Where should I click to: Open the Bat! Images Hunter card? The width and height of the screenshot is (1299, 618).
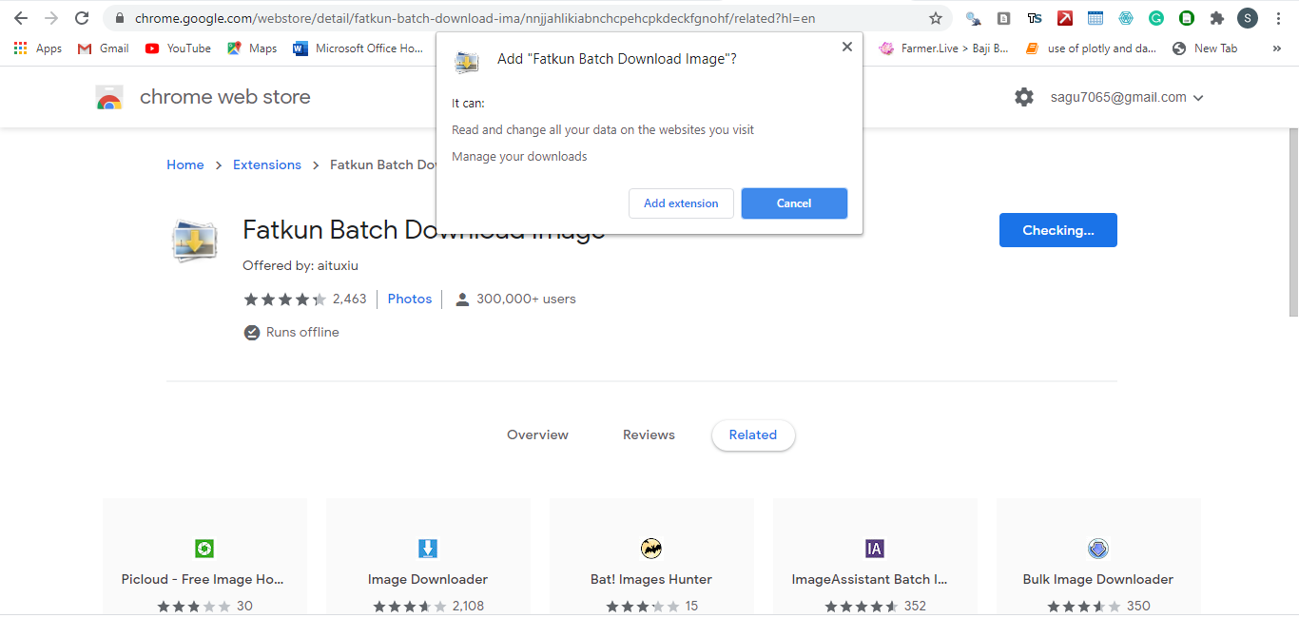[651, 556]
